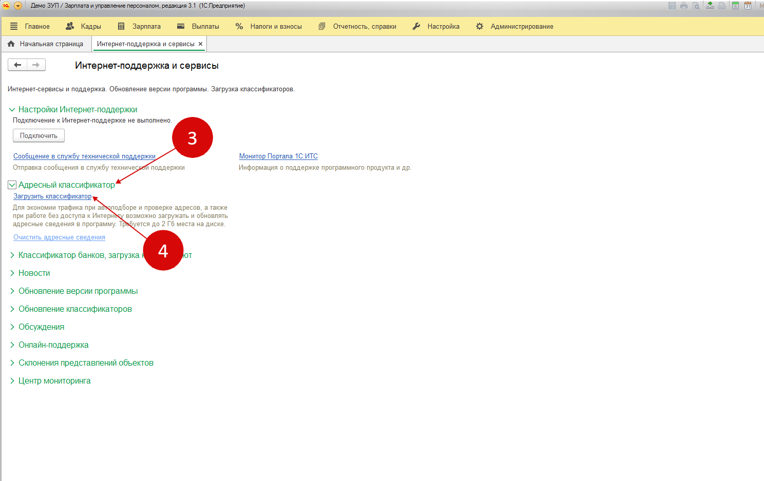The height and width of the screenshot is (481, 764).
Task: Click the get link icon with green arrow
Action: click(x=710, y=6)
